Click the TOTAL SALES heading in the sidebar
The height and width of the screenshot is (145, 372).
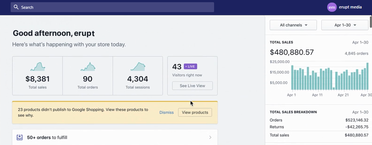point(281,42)
